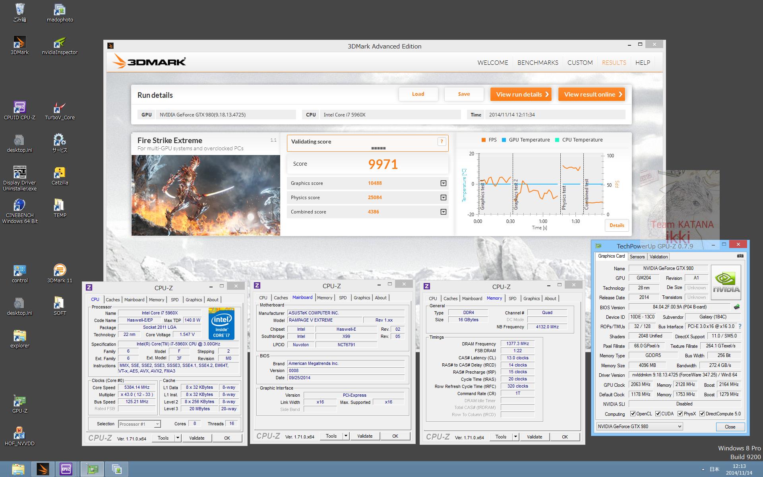
Task: Toggle the OpenCL checkbox in GPU-Z
Action: (x=633, y=414)
